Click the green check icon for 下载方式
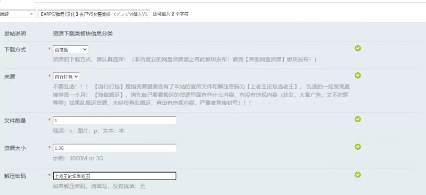 [x=357, y=48]
